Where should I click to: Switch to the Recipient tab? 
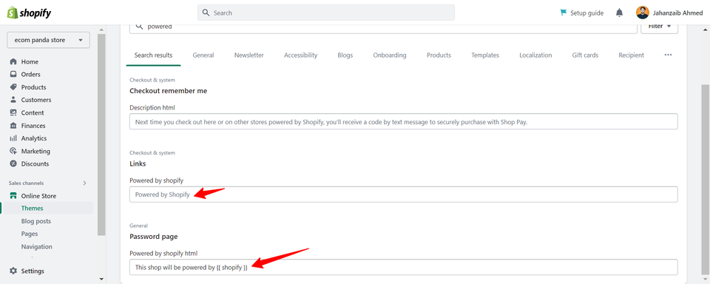[631, 55]
